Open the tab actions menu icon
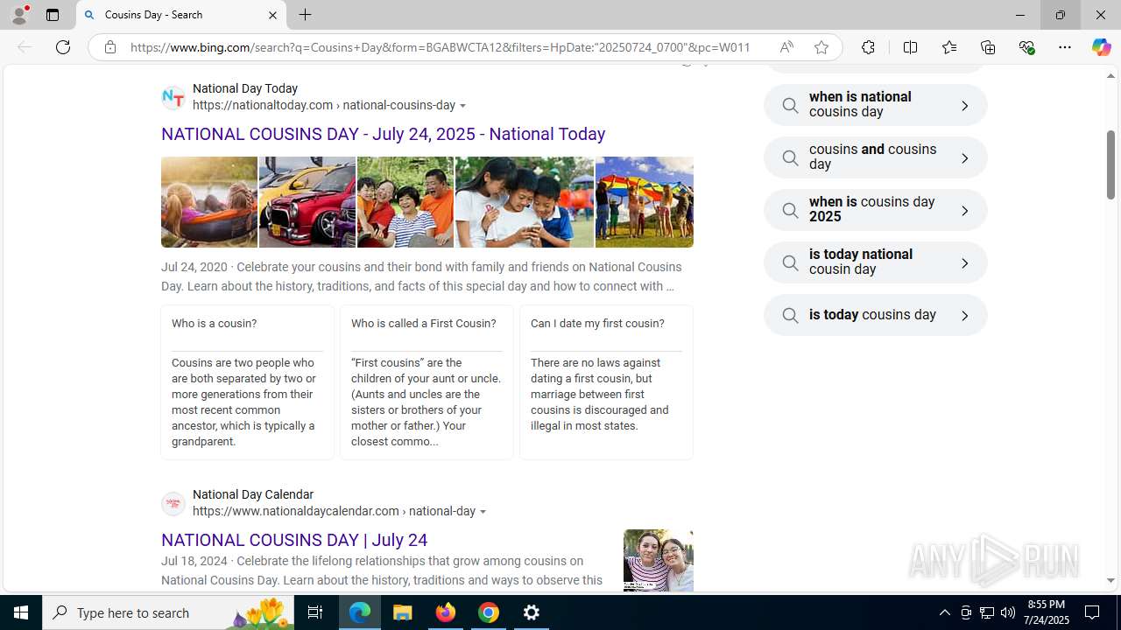The width and height of the screenshot is (1121, 630). tap(53, 15)
